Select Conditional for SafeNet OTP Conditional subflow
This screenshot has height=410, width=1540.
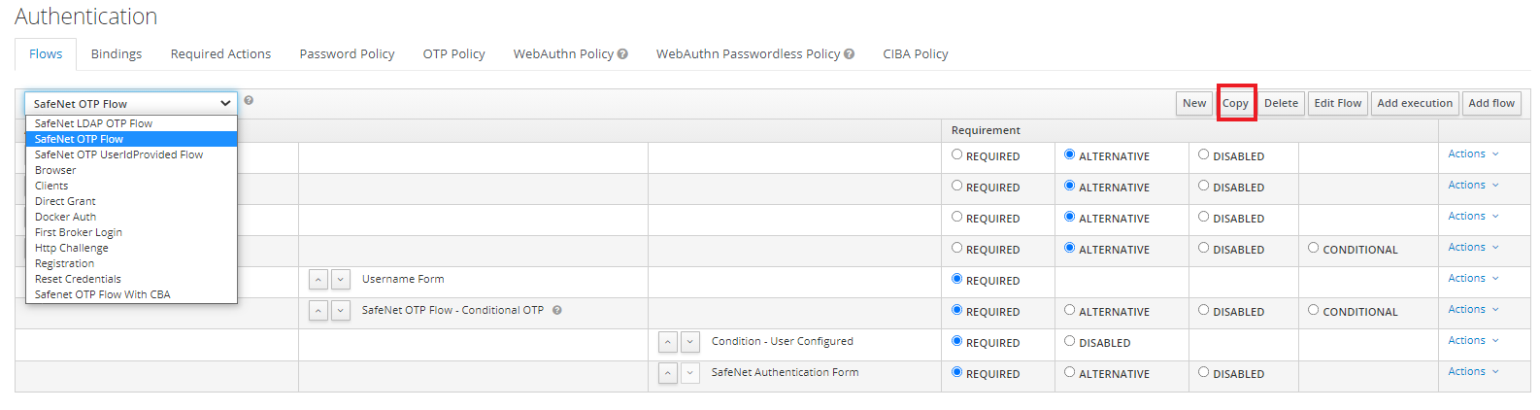[1314, 310]
